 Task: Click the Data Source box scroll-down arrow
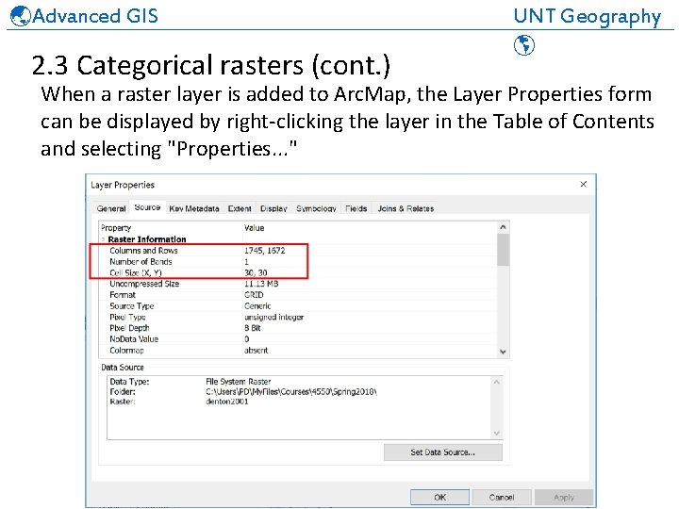(x=497, y=434)
